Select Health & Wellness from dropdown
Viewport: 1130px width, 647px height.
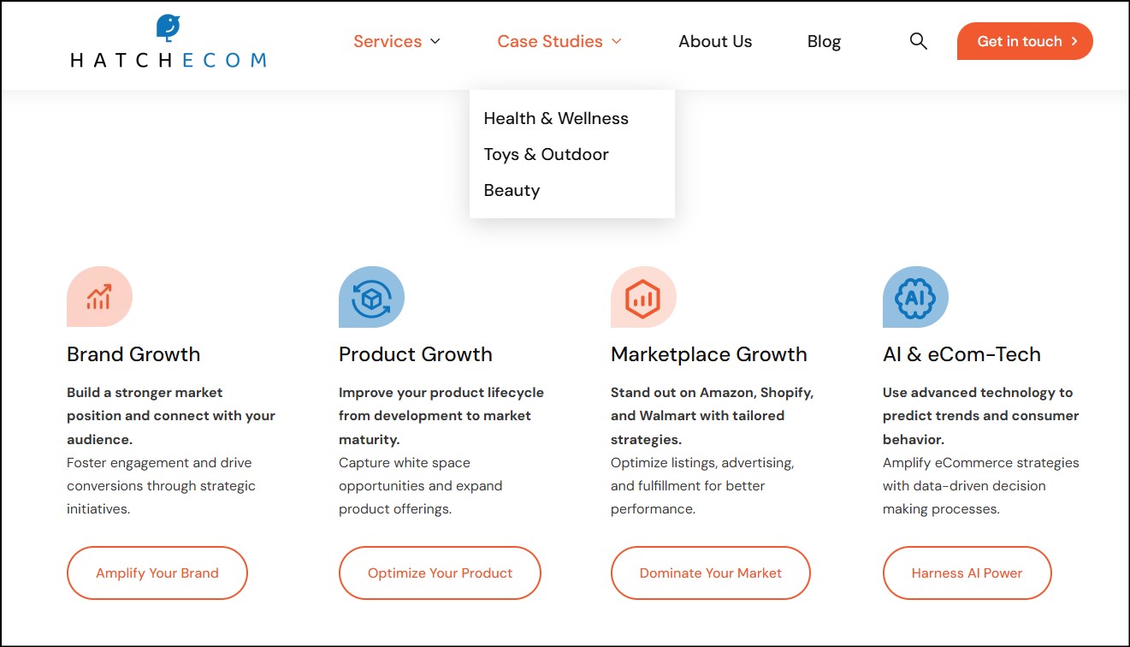click(x=556, y=118)
